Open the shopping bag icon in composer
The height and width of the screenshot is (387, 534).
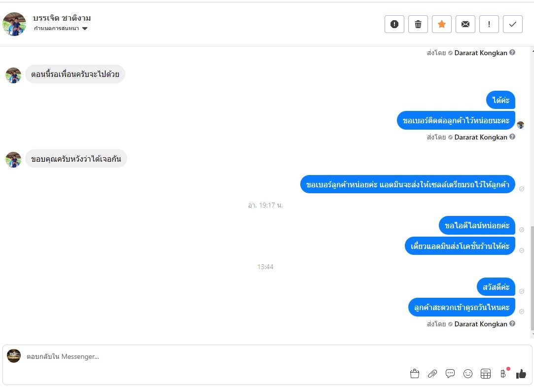click(415, 374)
